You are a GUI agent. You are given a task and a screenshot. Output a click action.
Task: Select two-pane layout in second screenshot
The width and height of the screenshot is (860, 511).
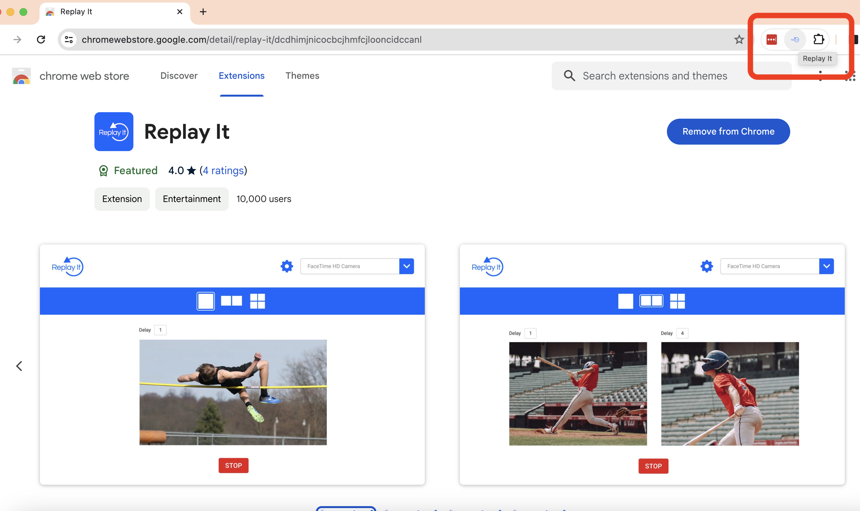651,301
